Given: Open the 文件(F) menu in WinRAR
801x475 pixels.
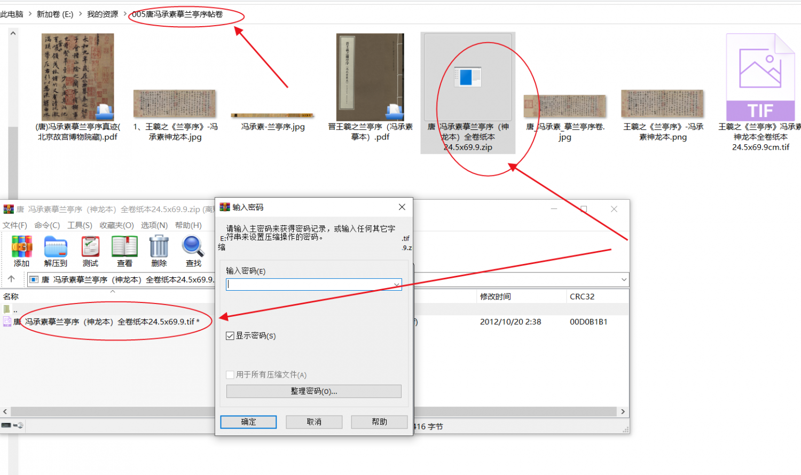Looking at the screenshot, I should pyautogui.click(x=15, y=225).
